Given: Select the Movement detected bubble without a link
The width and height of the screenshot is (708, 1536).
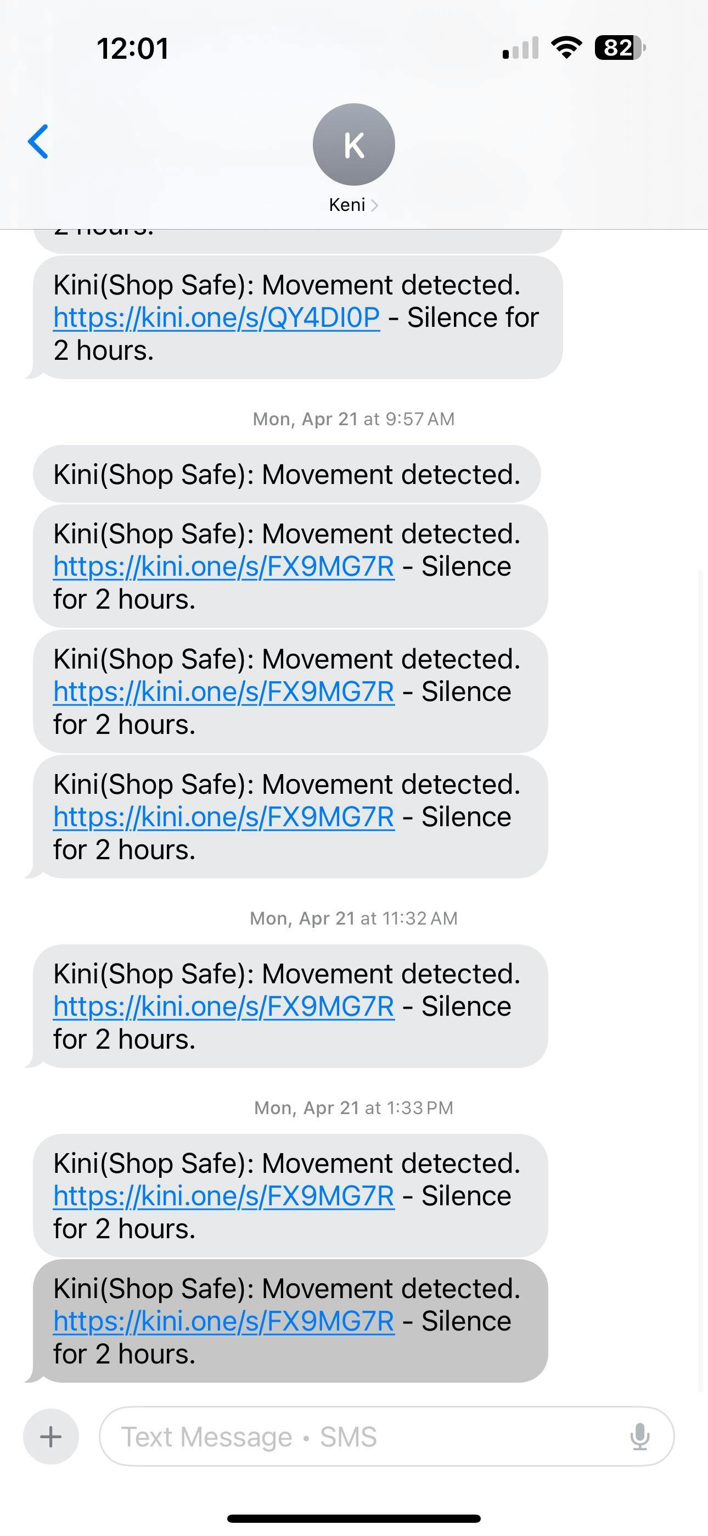Looking at the screenshot, I should click(x=286, y=475).
